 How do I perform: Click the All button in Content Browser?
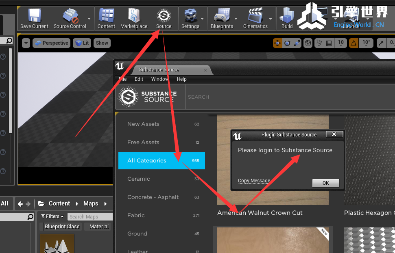pyautogui.click(x=5, y=204)
